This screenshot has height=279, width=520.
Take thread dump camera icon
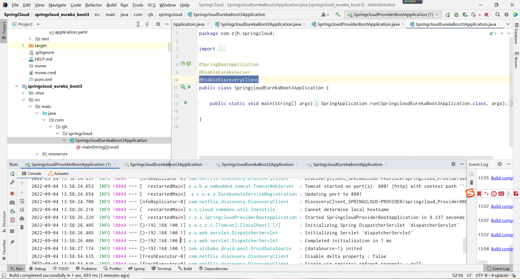tap(12, 202)
